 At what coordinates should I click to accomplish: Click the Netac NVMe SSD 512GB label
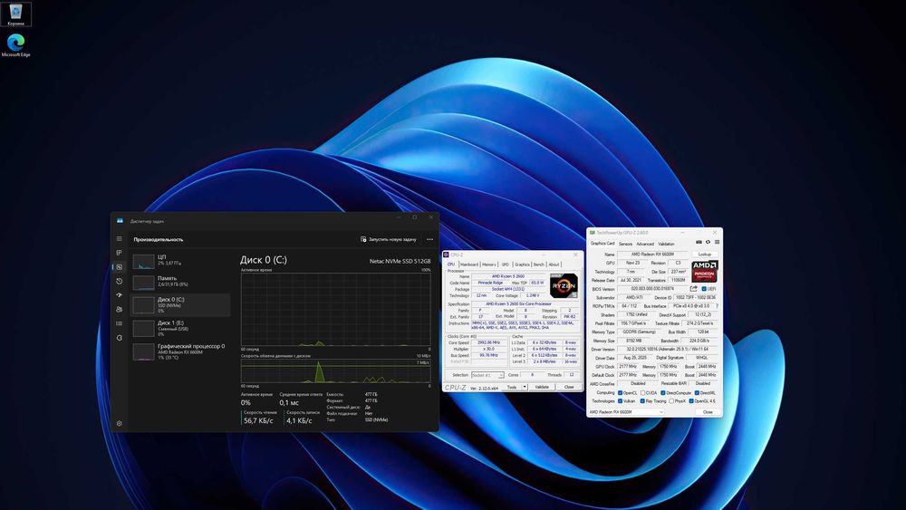pyautogui.click(x=400, y=261)
